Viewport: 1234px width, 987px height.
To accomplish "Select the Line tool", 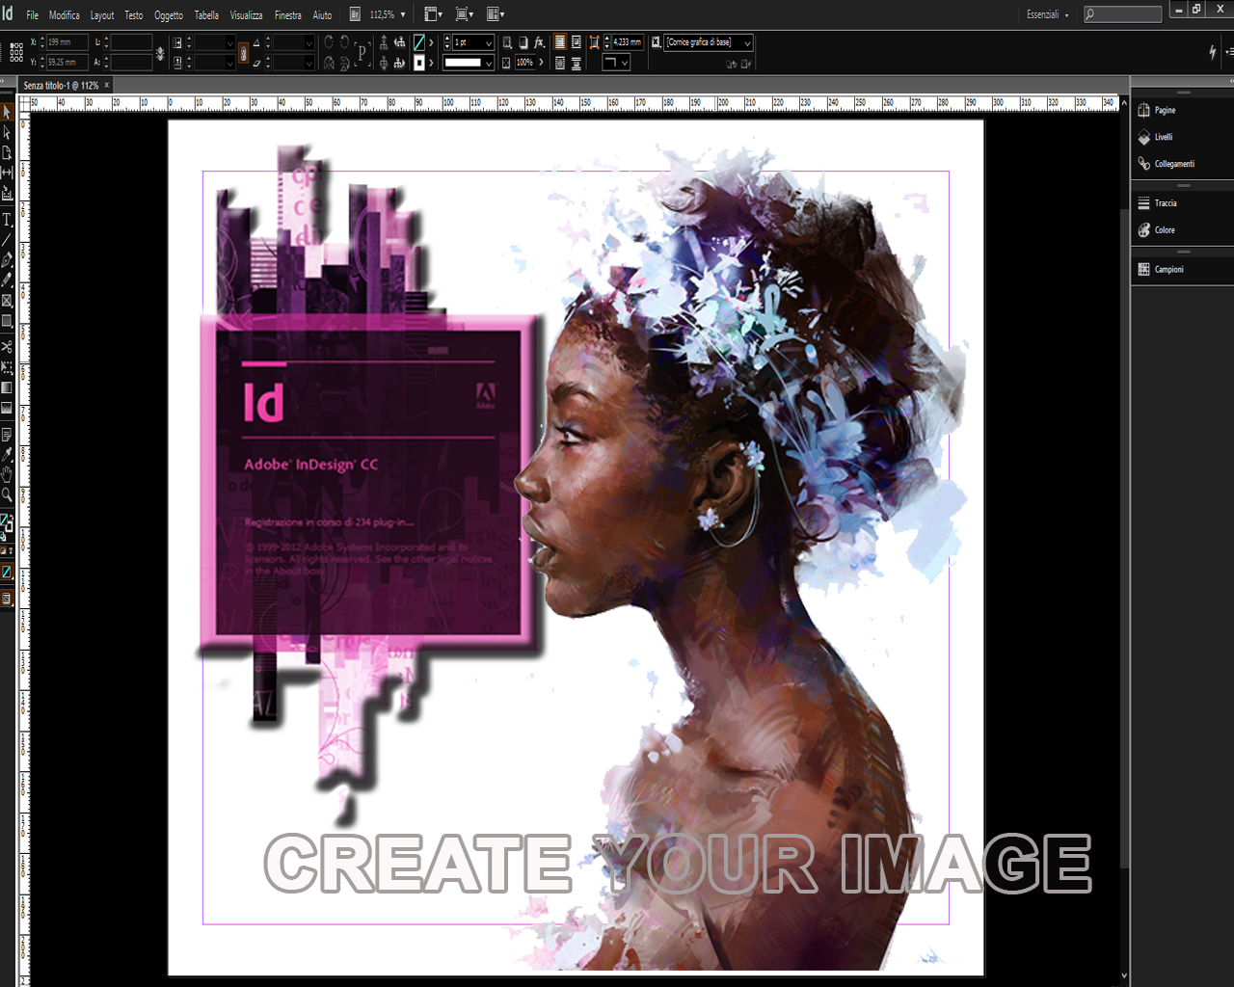I will pyautogui.click(x=7, y=240).
